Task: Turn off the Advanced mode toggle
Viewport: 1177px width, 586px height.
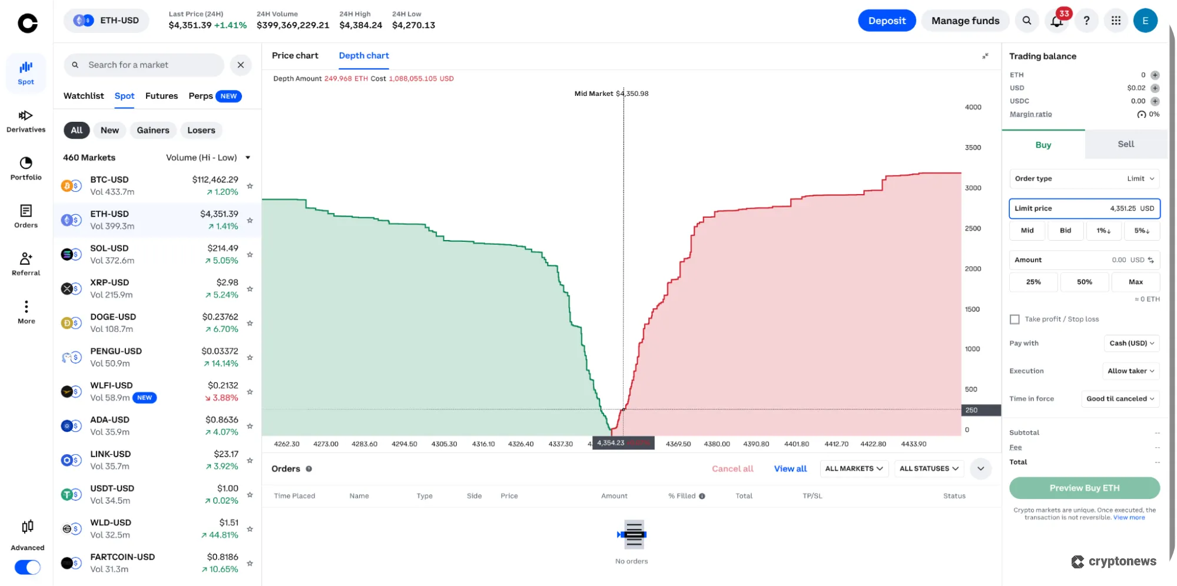Action: point(26,567)
